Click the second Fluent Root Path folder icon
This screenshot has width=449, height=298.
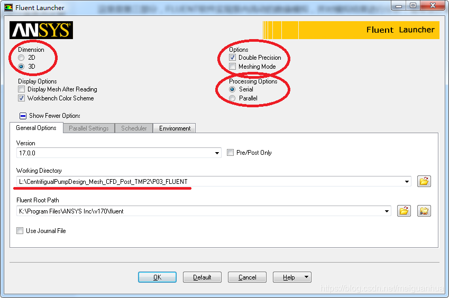click(424, 211)
